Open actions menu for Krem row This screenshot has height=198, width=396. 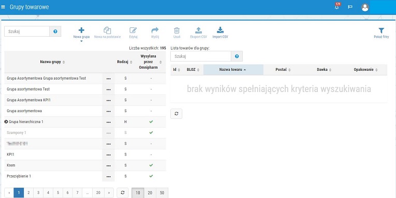tap(109, 165)
